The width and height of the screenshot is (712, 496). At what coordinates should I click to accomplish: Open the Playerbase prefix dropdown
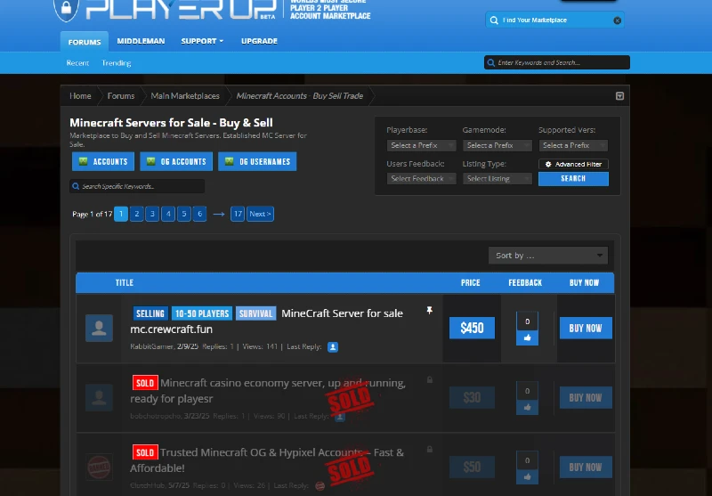[x=421, y=145]
